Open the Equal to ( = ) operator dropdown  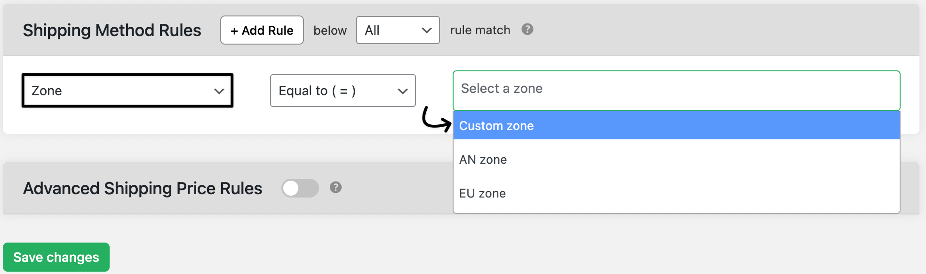(343, 91)
